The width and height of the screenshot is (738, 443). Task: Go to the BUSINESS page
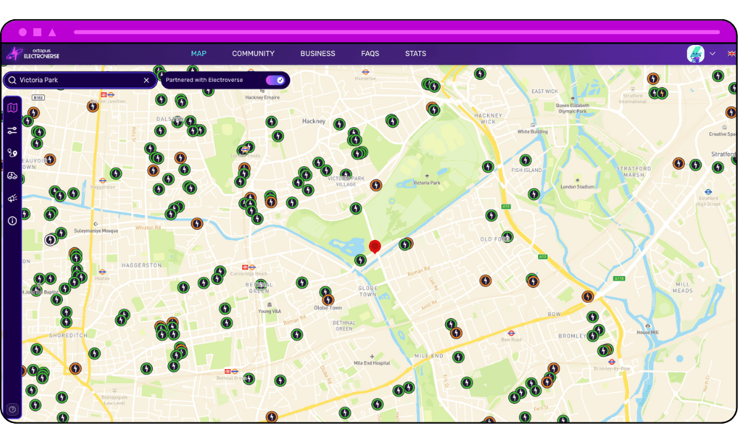317,54
